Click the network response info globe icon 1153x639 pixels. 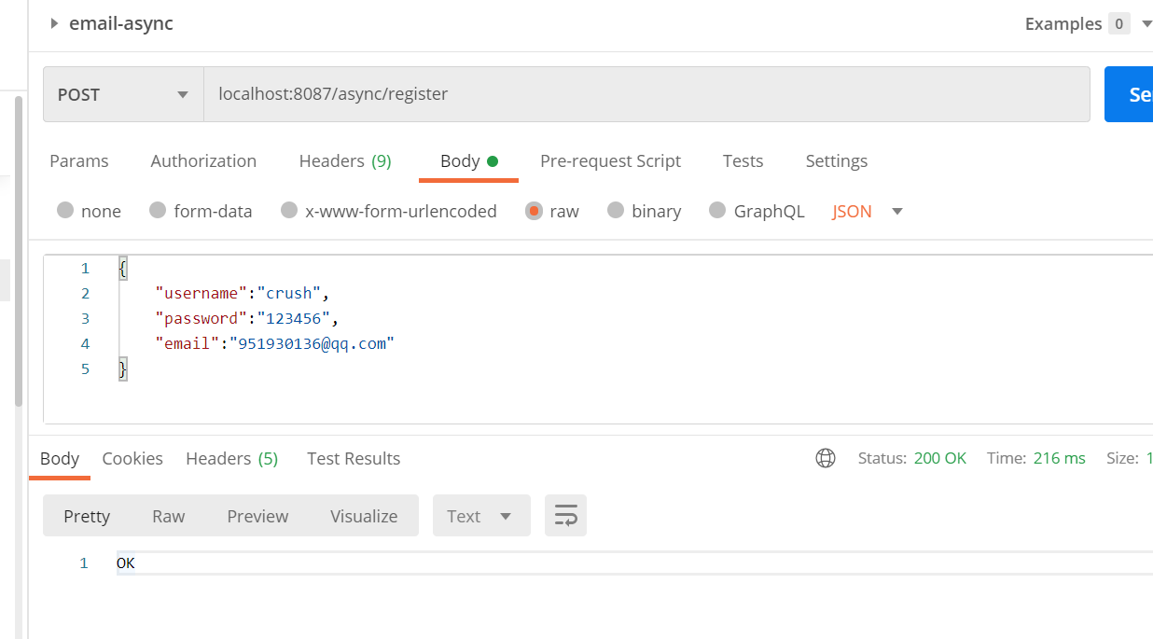tap(825, 458)
